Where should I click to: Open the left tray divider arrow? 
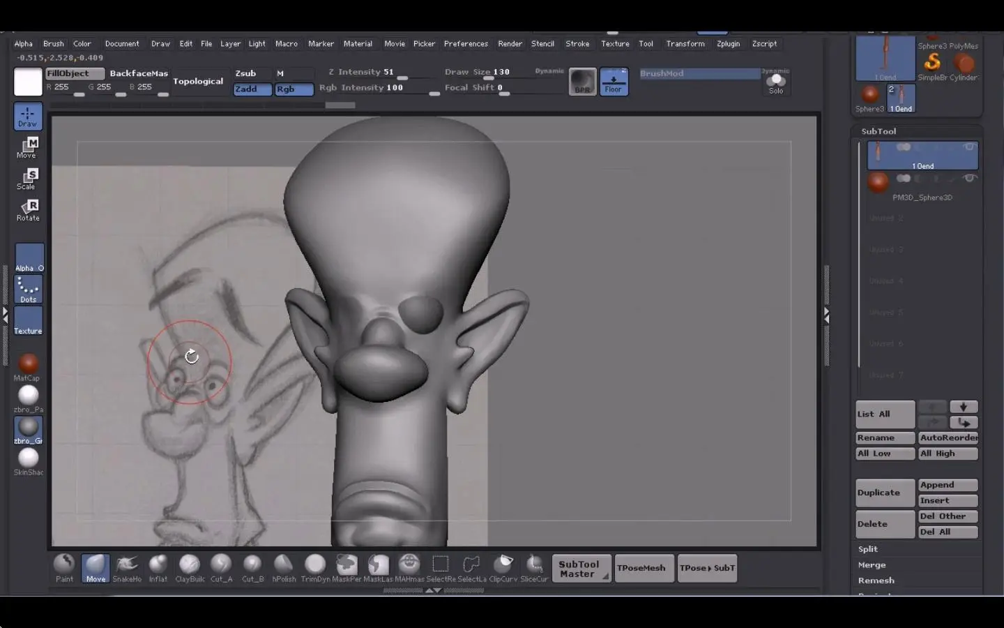click(x=5, y=315)
